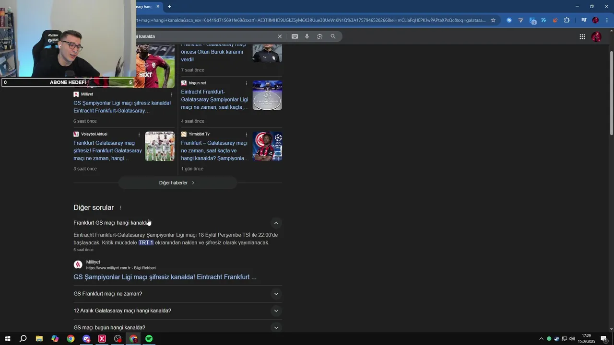Open the volume control in system tray
Image resolution: width=614 pixels, height=345 pixels.
point(572,339)
